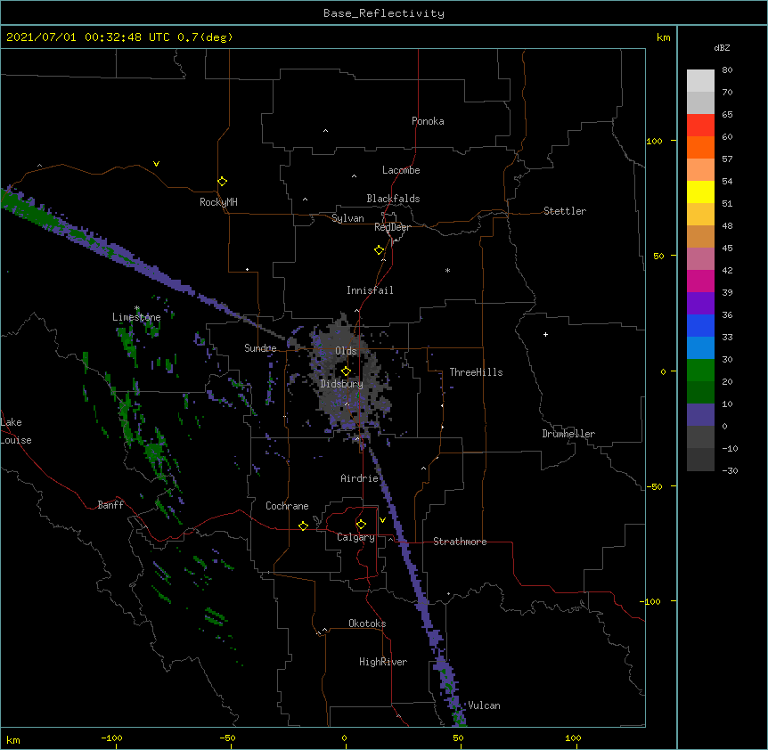Click the Banff town label
This screenshot has width=768, height=750.
[110, 505]
